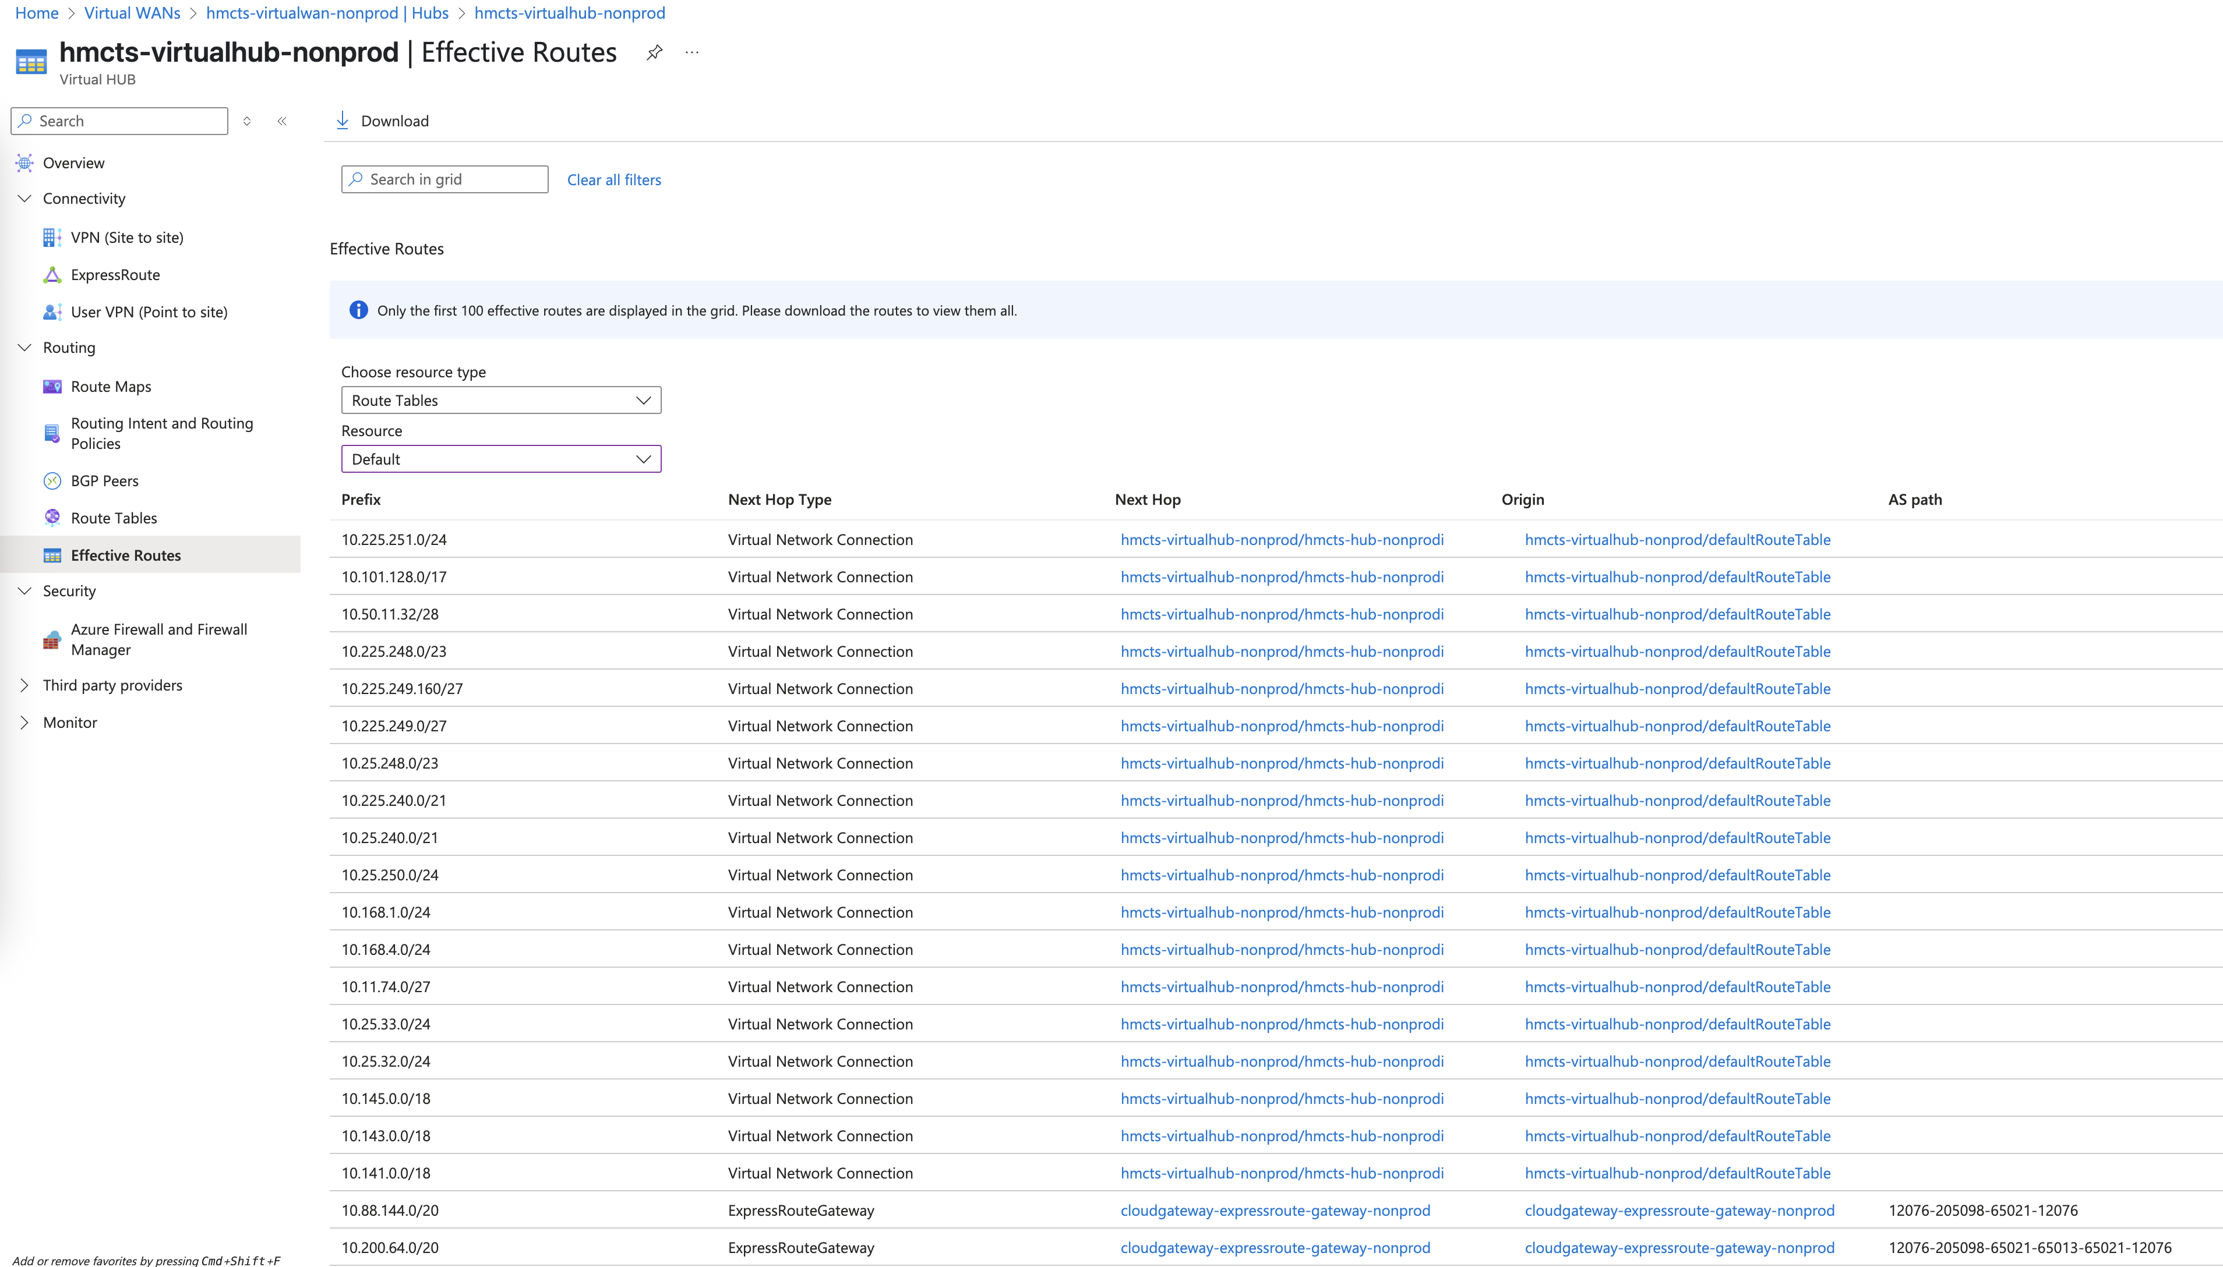Screen dimensions: 2223x1267
Task: Click the sidebar expand/collapse sort arrows
Action: pos(247,121)
